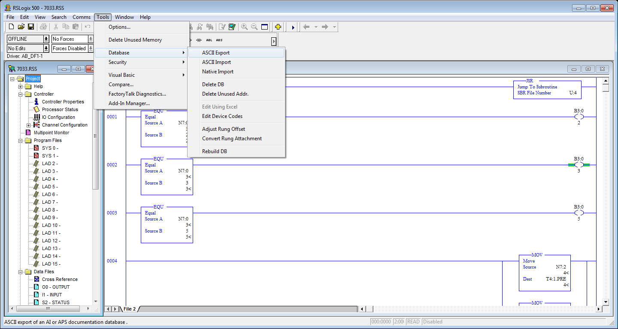Click the Verify File toolbar icon
The image size is (618, 329).
222,27
